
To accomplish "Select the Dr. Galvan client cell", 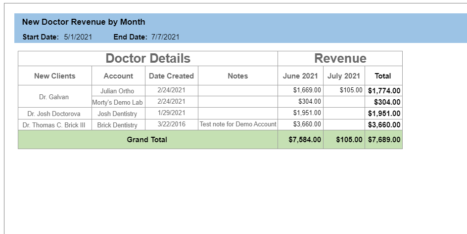I will (55, 97).
